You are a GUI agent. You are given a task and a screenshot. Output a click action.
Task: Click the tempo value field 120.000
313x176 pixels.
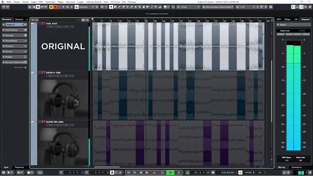click(248, 173)
